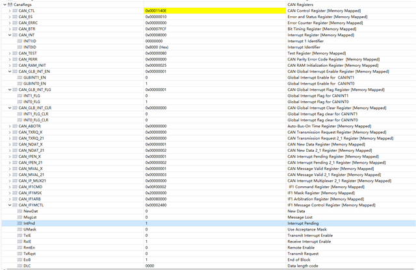The height and width of the screenshot is (270, 416).
Task: Select the highlighted CAN_CTL value 0x0001140E
Action: (x=156, y=10)
